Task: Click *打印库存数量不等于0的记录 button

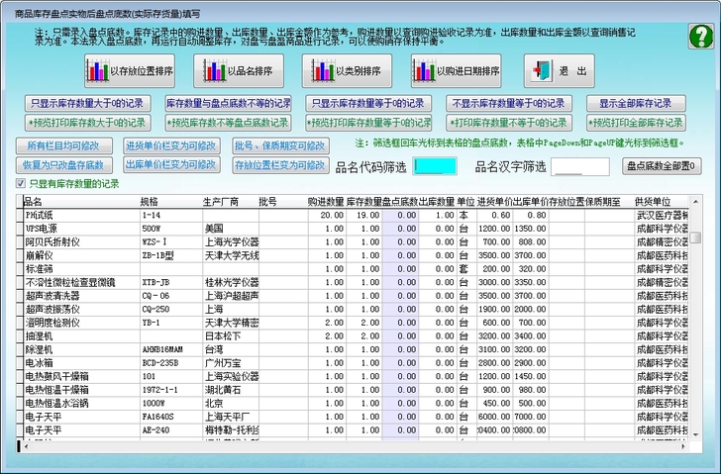Action: [x=509, y=123]
